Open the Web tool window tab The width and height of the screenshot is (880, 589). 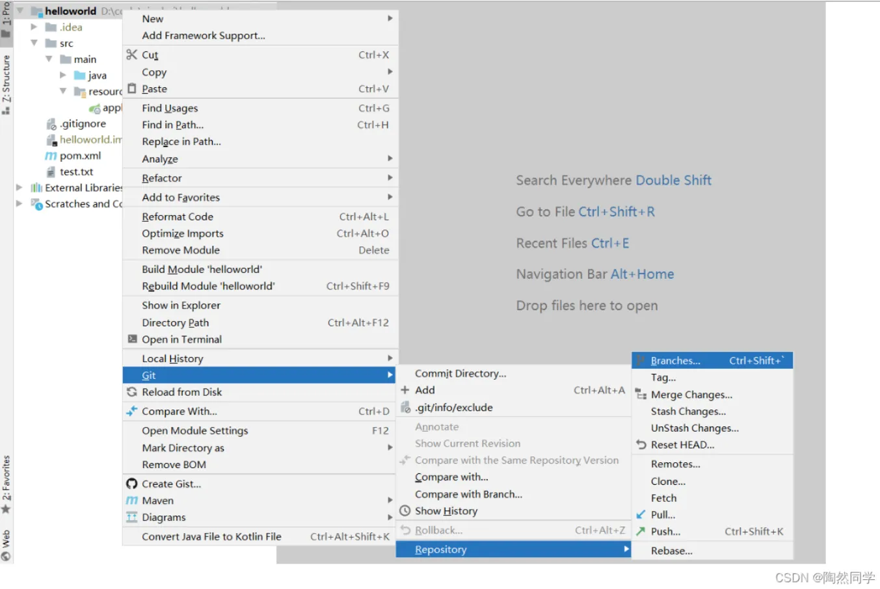tap(6, 545)
